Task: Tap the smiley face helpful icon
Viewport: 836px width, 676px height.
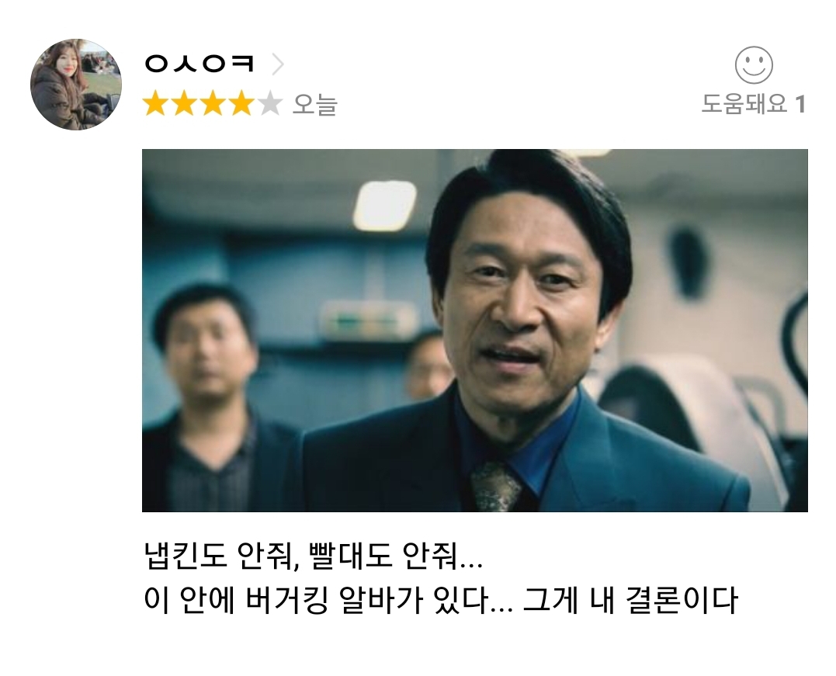Action: 754,65
